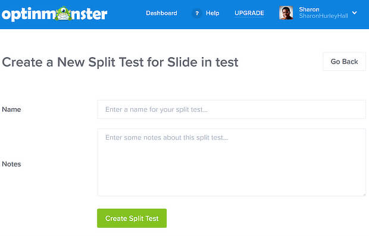The image size is (369, 236).
Task: Click the Name field label
Action: [x=11, y=109]
